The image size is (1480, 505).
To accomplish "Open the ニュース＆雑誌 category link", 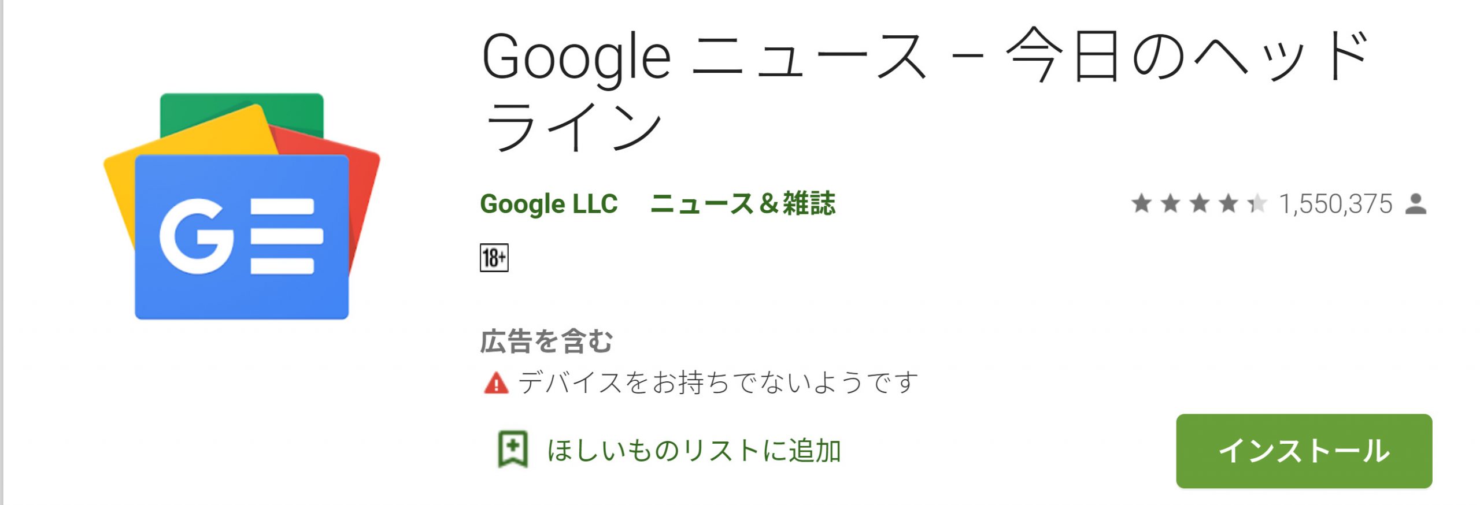I will tap(742, 204).
